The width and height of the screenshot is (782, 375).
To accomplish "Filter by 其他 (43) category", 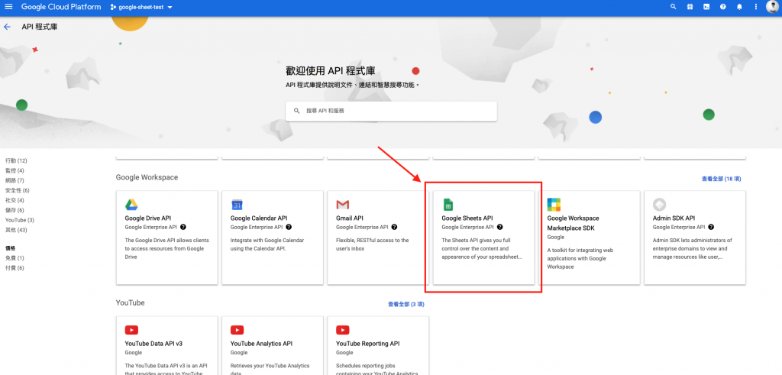I will [16, 230].
